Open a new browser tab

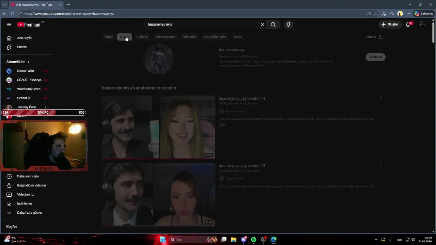68,4
